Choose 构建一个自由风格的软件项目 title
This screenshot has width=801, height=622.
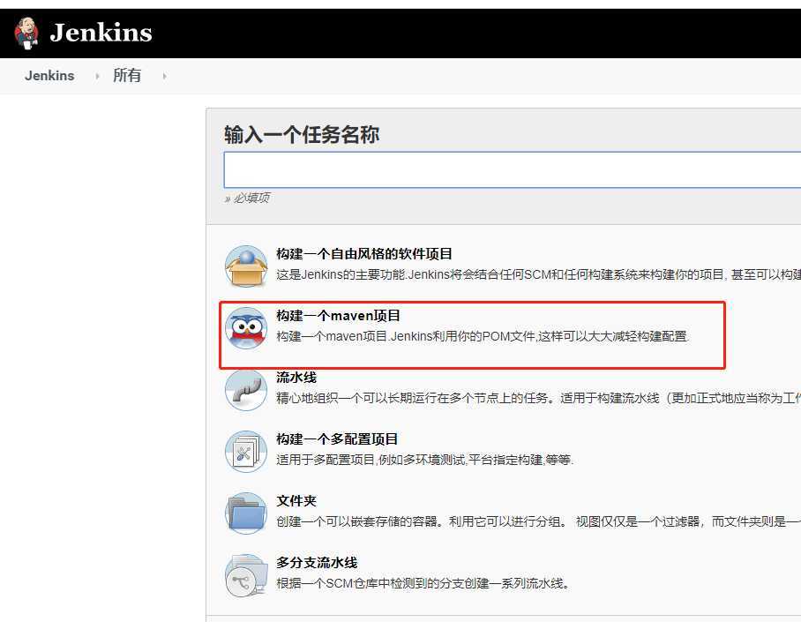click(364, 254)
